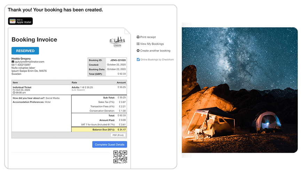
Task: Click the Booking ID JZNG-221020 value
Action: tap(118, 60)
